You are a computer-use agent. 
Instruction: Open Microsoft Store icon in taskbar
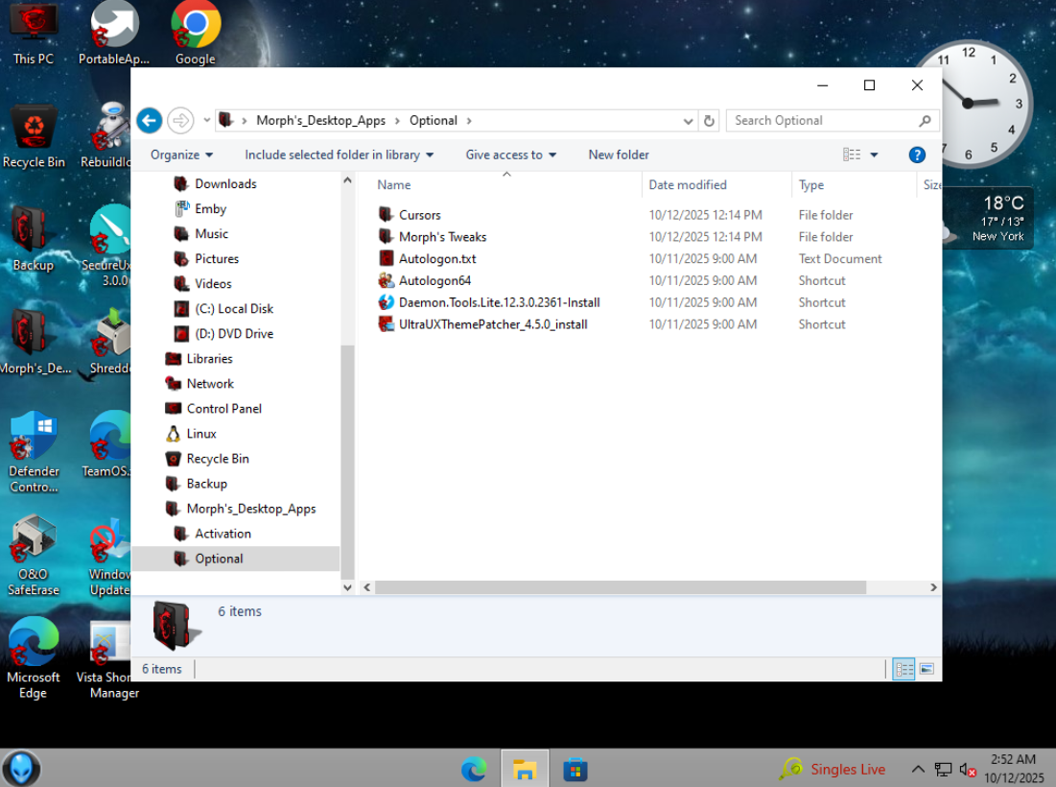(575, 769)
